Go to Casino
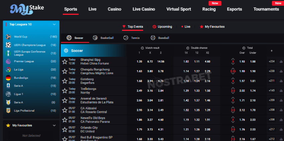The width and height of the screenshot is (284, 141). tap(115, 9)
